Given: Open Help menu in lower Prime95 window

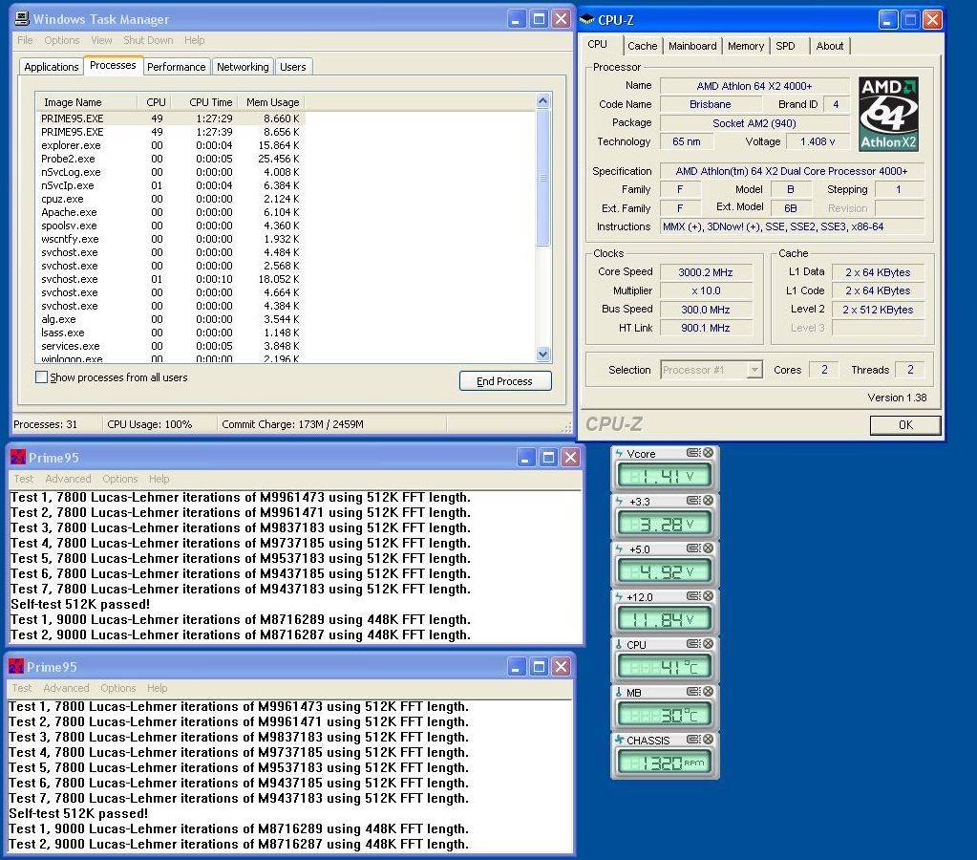Looking at the screenshot, I should (x=157, y=688).
